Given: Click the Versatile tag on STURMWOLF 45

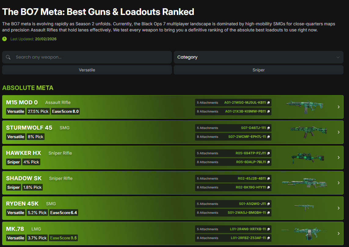Looking at the screenshot, I should point(16,137).
